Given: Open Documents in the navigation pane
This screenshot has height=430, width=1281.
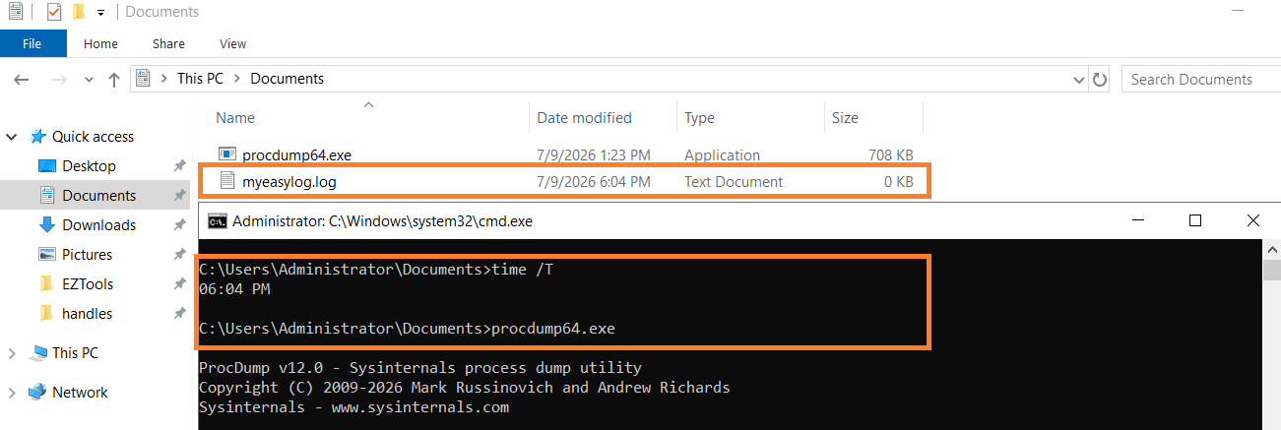Looking at the screenshot, I should tap(98, 196).
